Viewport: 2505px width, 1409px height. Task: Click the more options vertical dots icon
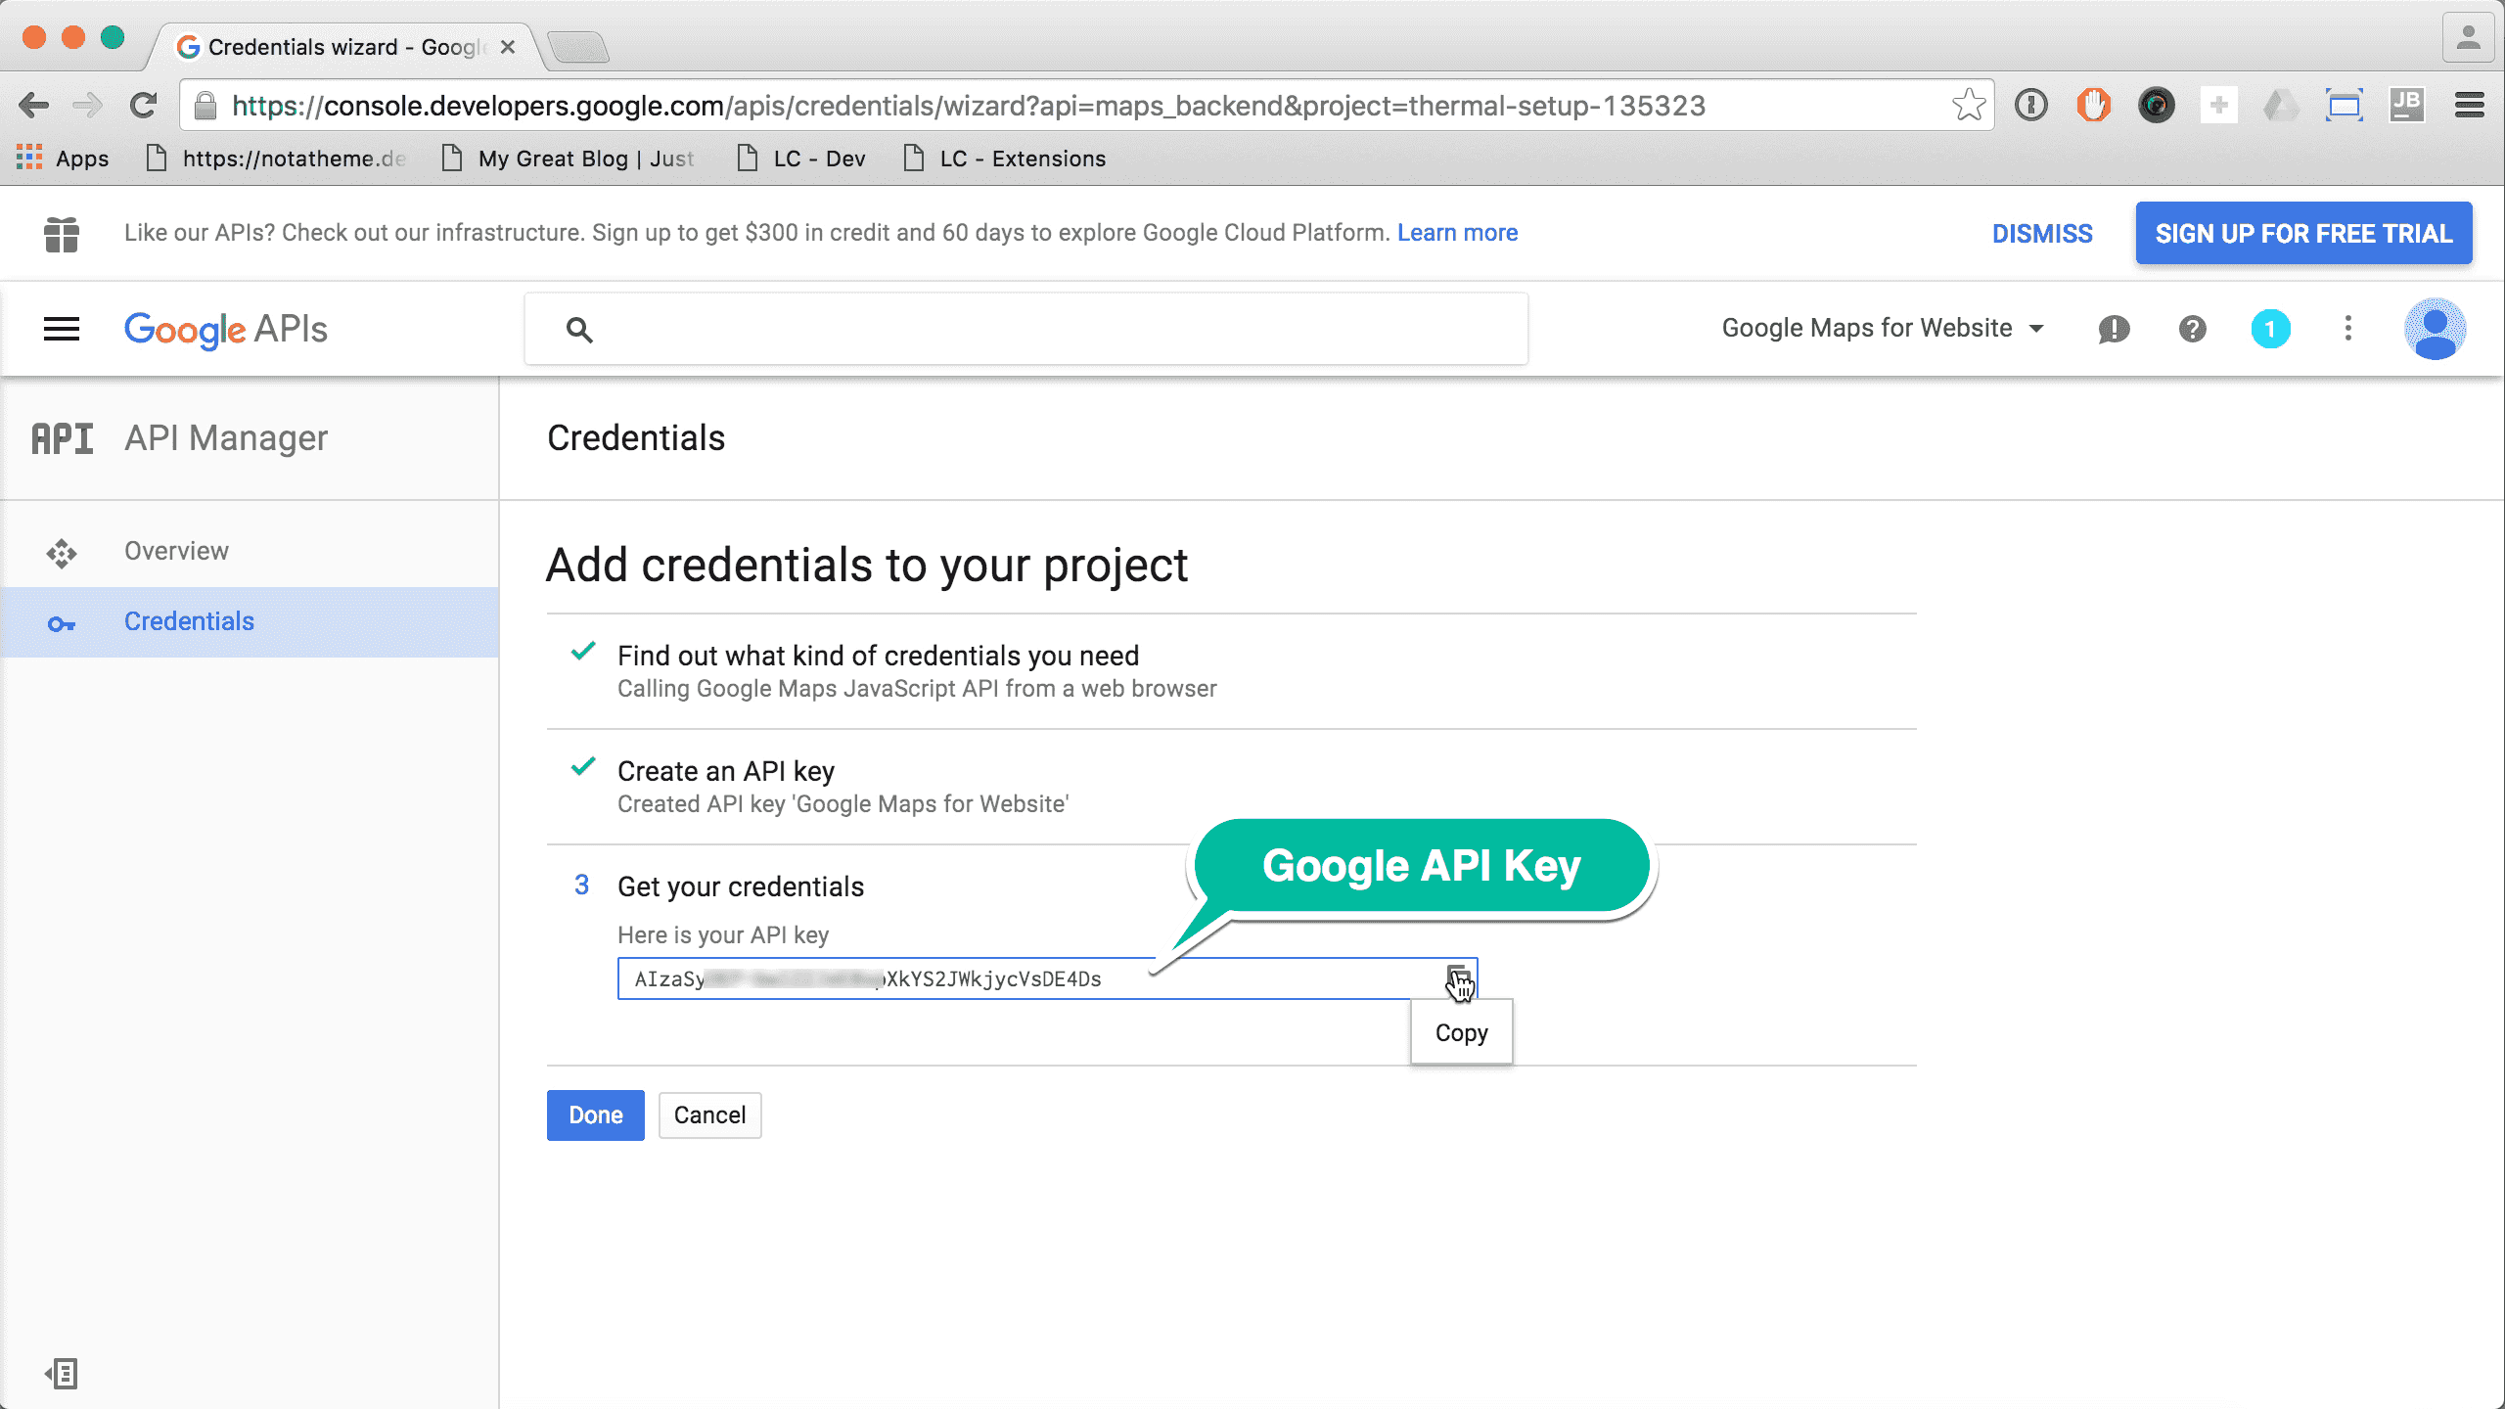click(x=2346, y=327)
